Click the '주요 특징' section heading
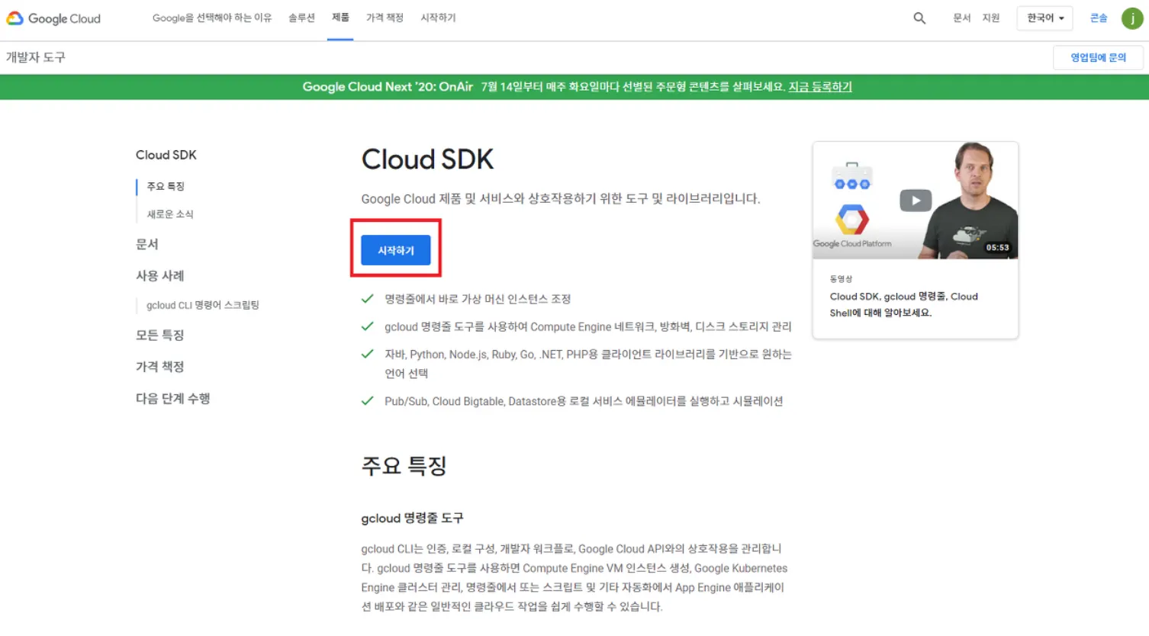The height and width of the screenshot is (636, 1149). [404, 465]
